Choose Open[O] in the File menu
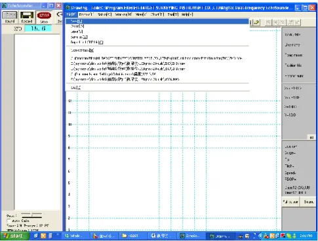318x241 pixels. coord(157,26)
